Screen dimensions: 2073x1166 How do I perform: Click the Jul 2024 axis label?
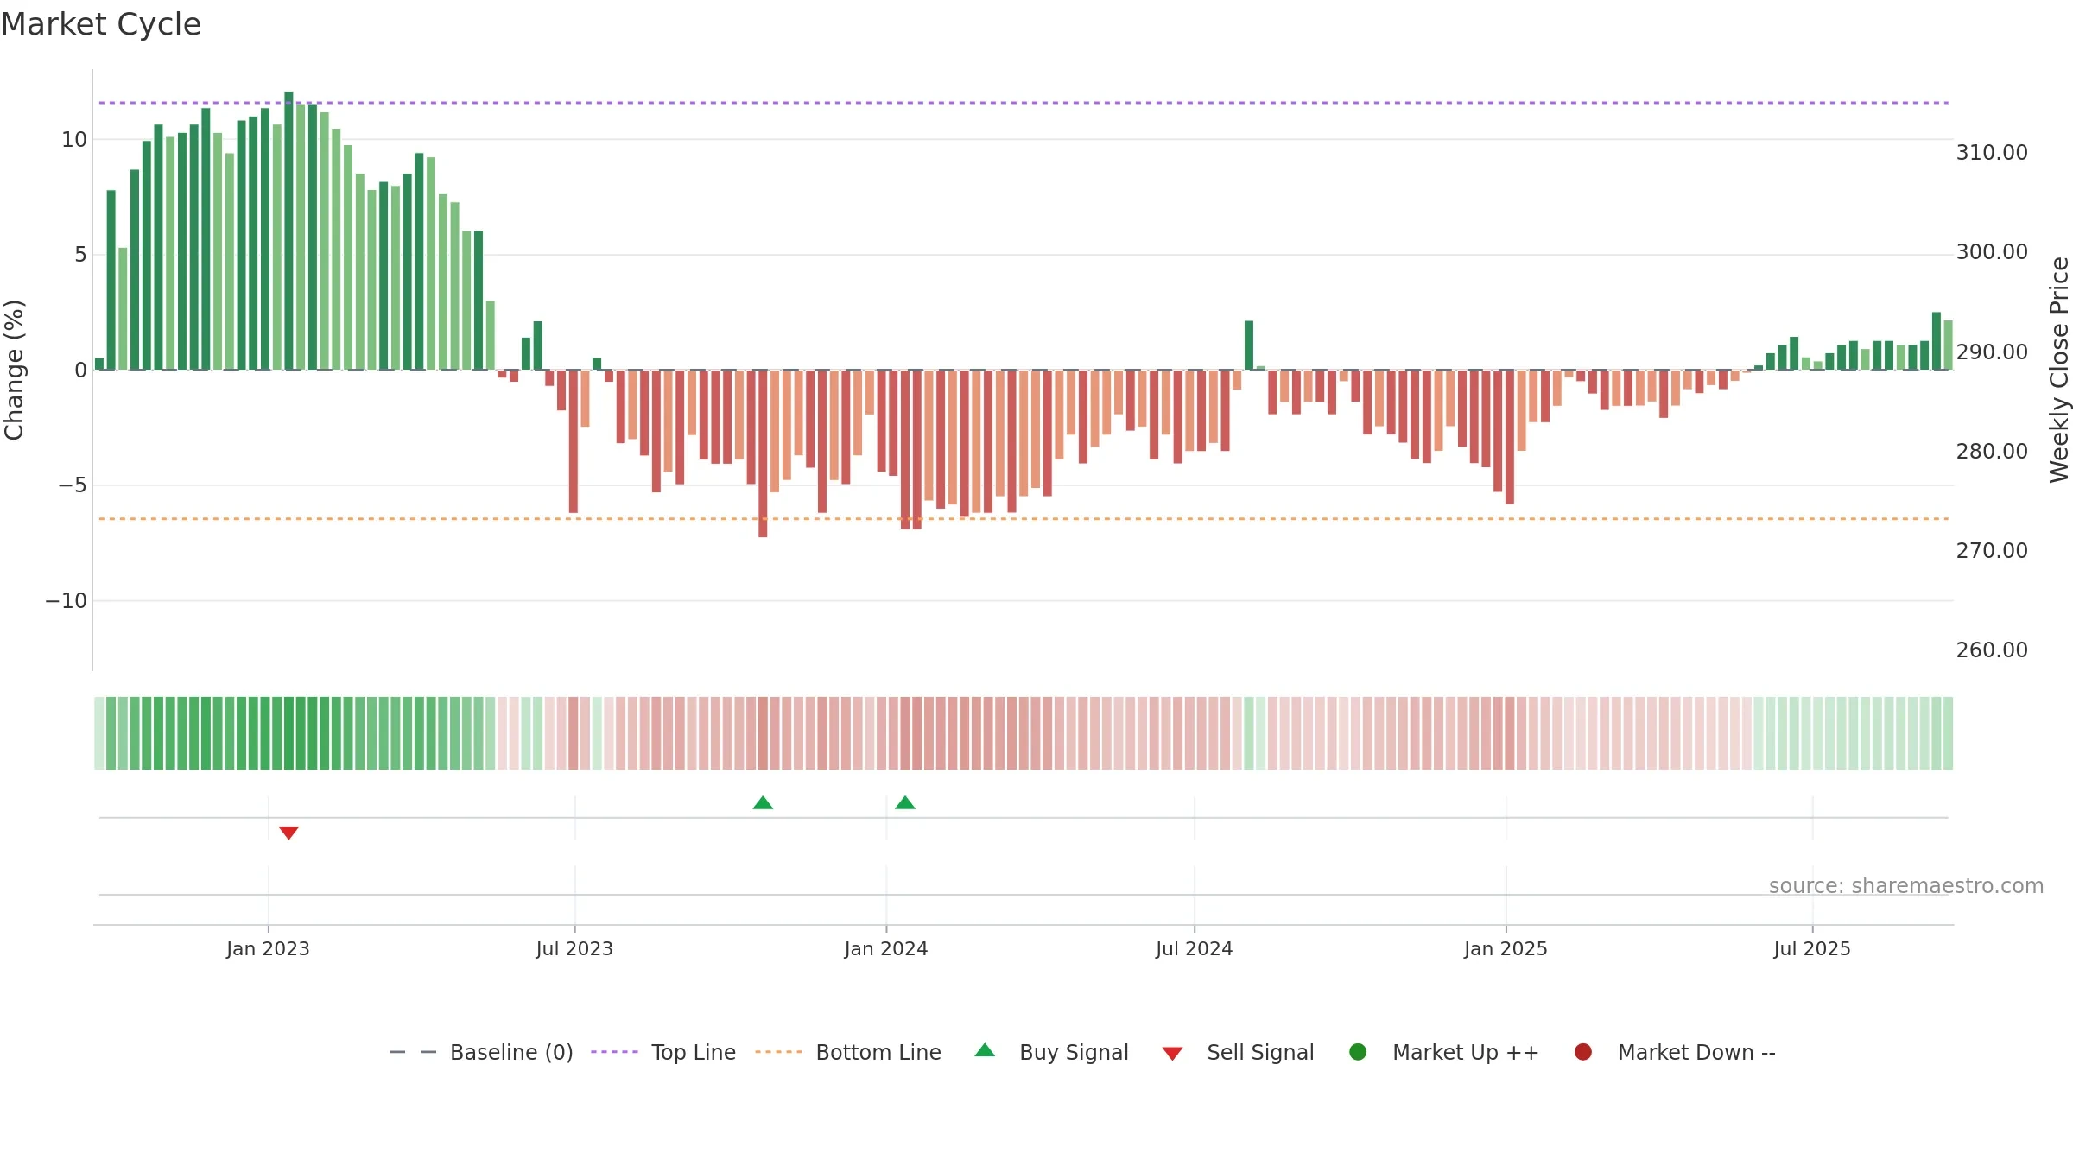(1195, 948)
